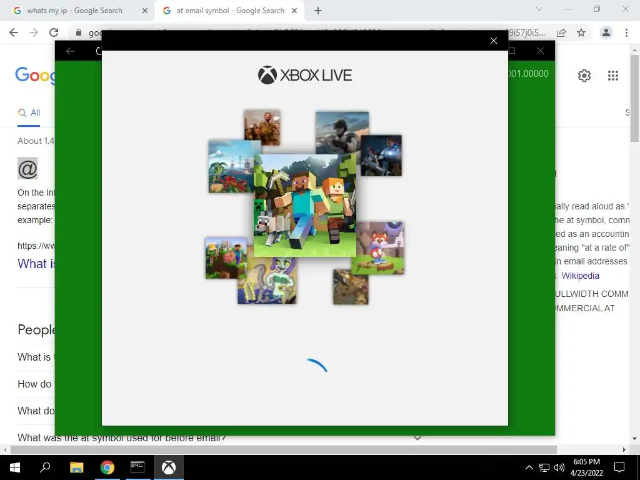Click the page's horizontal scrollbar
Image resolution: width=640 pixels, height=480 pixels.
click(x=284, y=449)
